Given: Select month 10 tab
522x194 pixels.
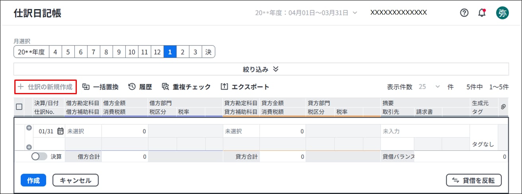Looking at the screenshot, I should tap(132, 52).
